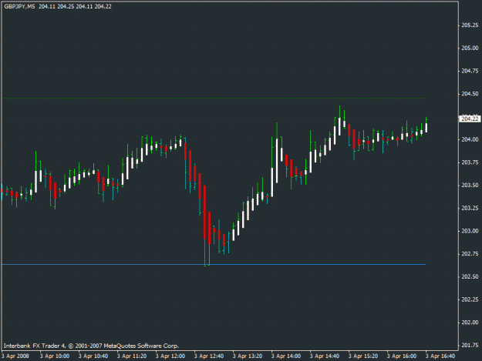The image size is (482, 361).
Task: Click the OHLC values 204.11 204.25 204.11 204.22
Action: (x=75, y=6)
